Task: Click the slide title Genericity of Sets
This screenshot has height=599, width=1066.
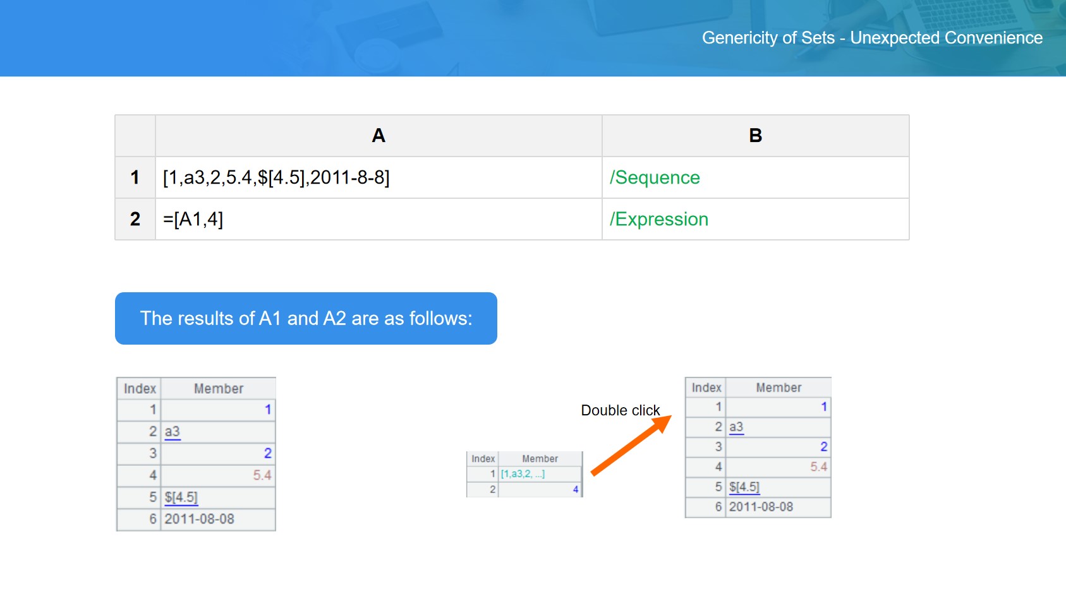Action: click(x=871, y=38)
